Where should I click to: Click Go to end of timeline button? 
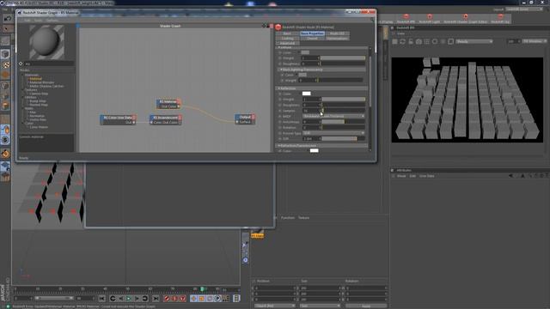point(156,299)
